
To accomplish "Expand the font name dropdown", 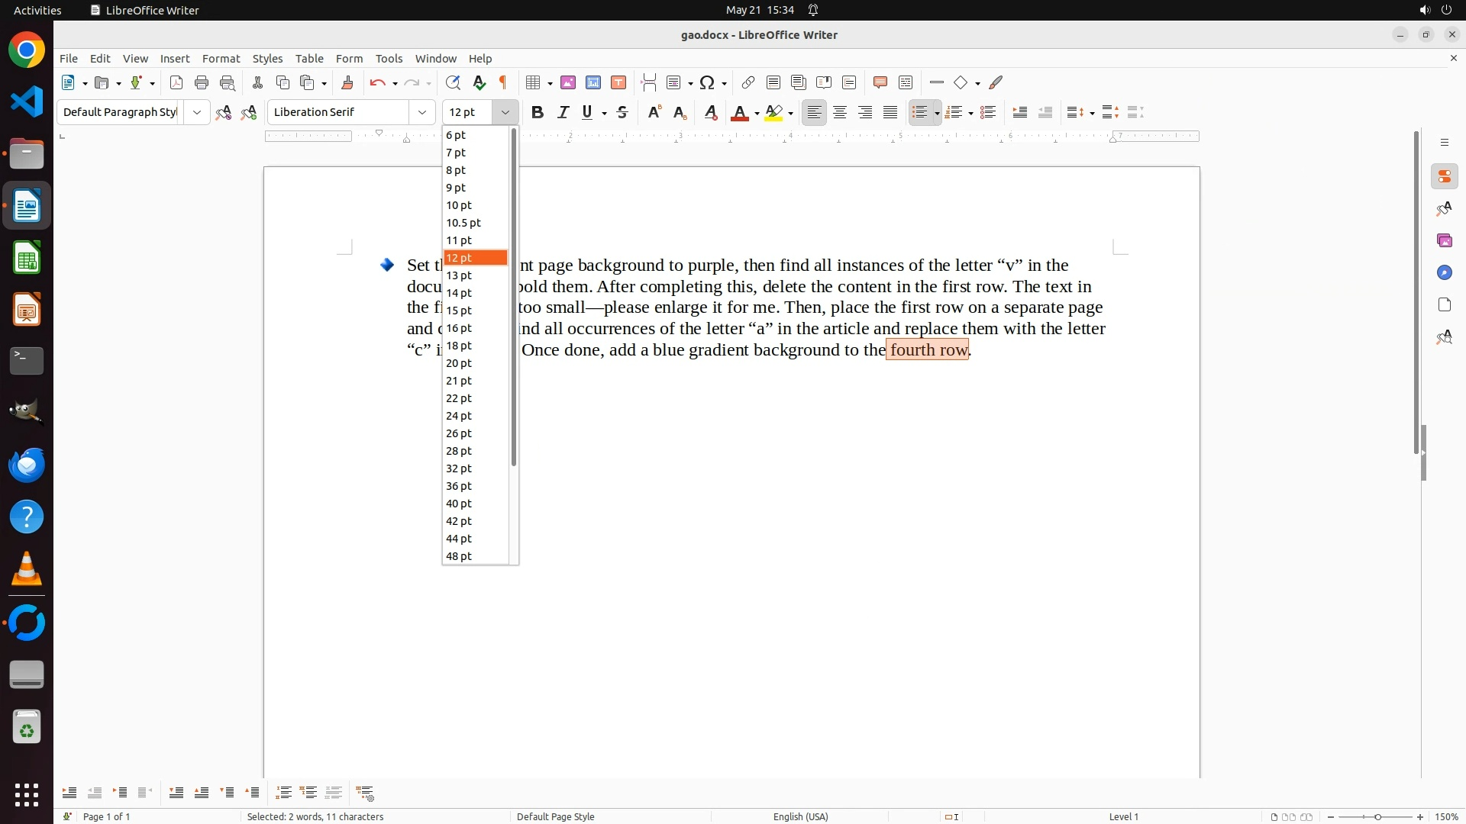I will pos(422,112).
